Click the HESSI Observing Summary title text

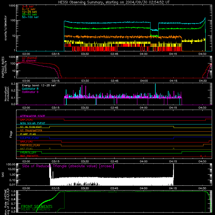(114, 2)
